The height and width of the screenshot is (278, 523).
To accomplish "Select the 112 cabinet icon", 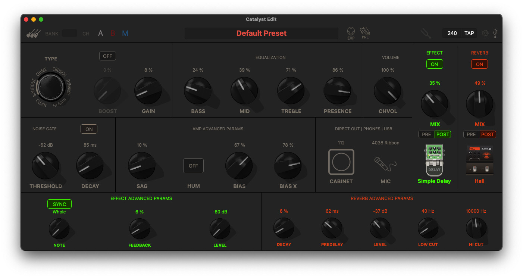I will pos(341,162).
